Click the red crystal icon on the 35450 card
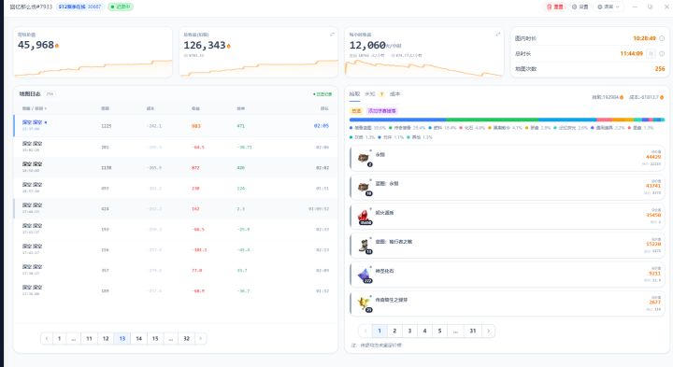Image resolution: width=673 pixels, height=367 pixels. coord(364,216)
